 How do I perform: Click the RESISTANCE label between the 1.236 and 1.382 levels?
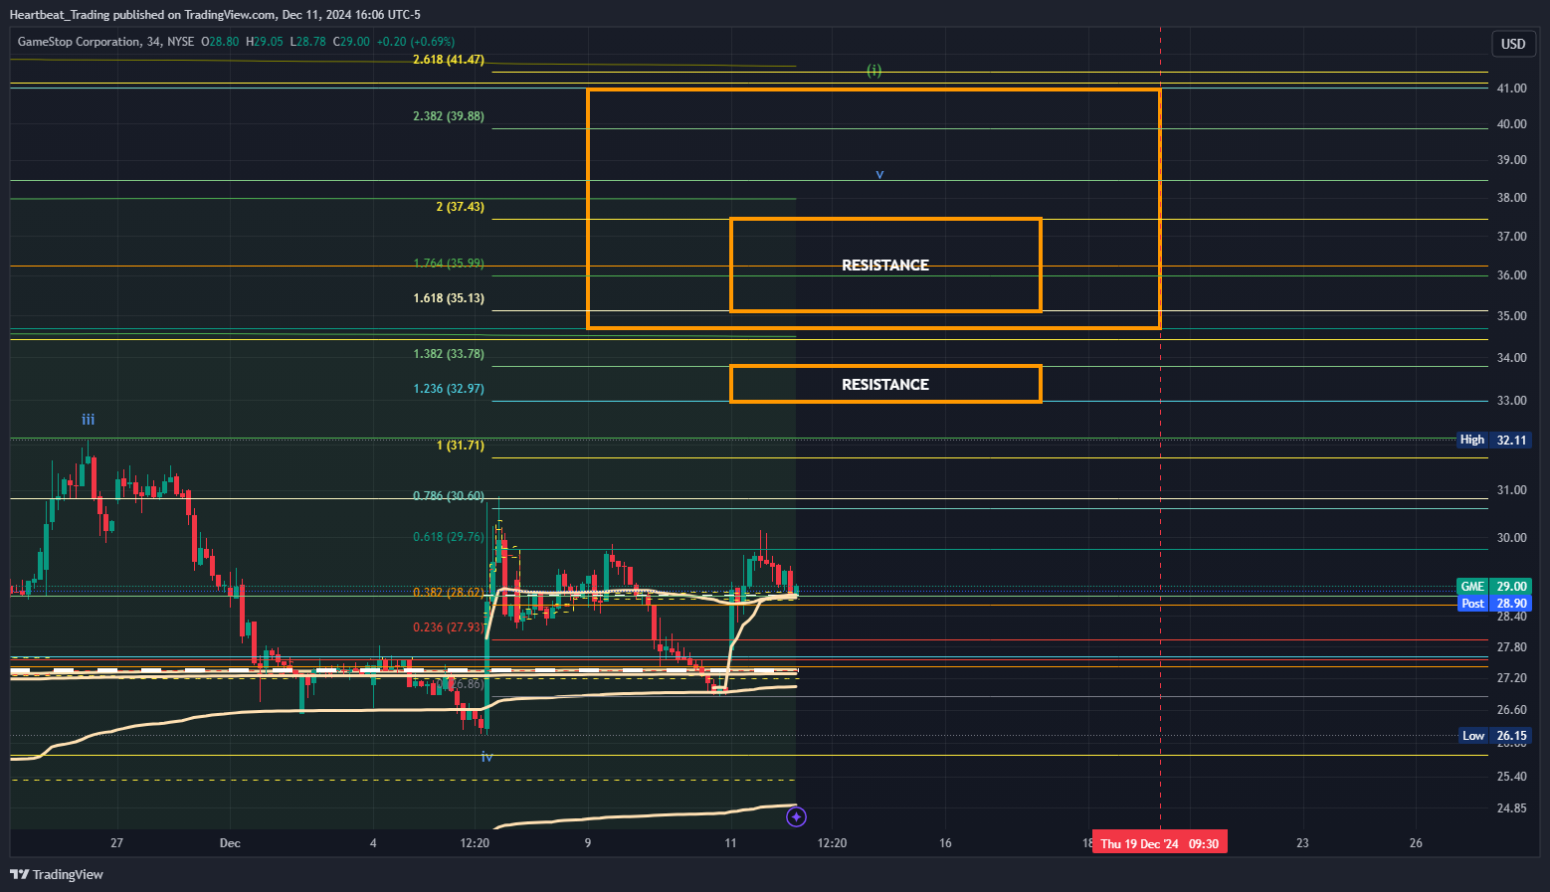885,385
